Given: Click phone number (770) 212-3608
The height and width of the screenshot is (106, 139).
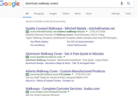Looking at the screenshot, I should click(97, 32).
